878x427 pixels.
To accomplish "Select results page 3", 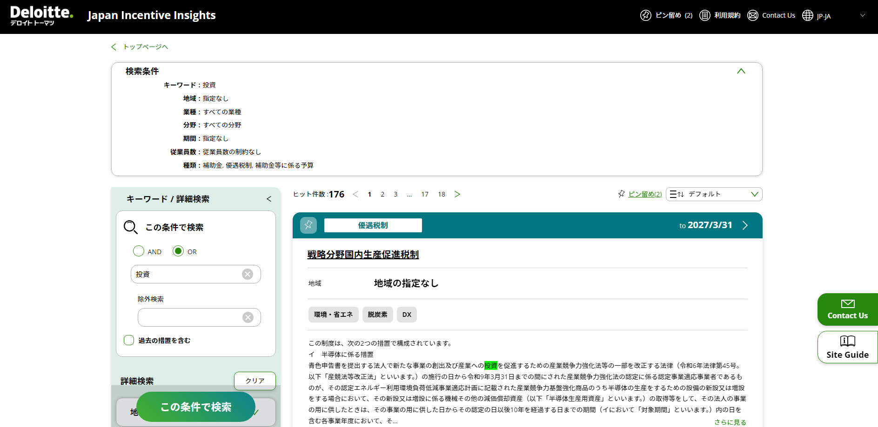I will [x=395, y=194].
